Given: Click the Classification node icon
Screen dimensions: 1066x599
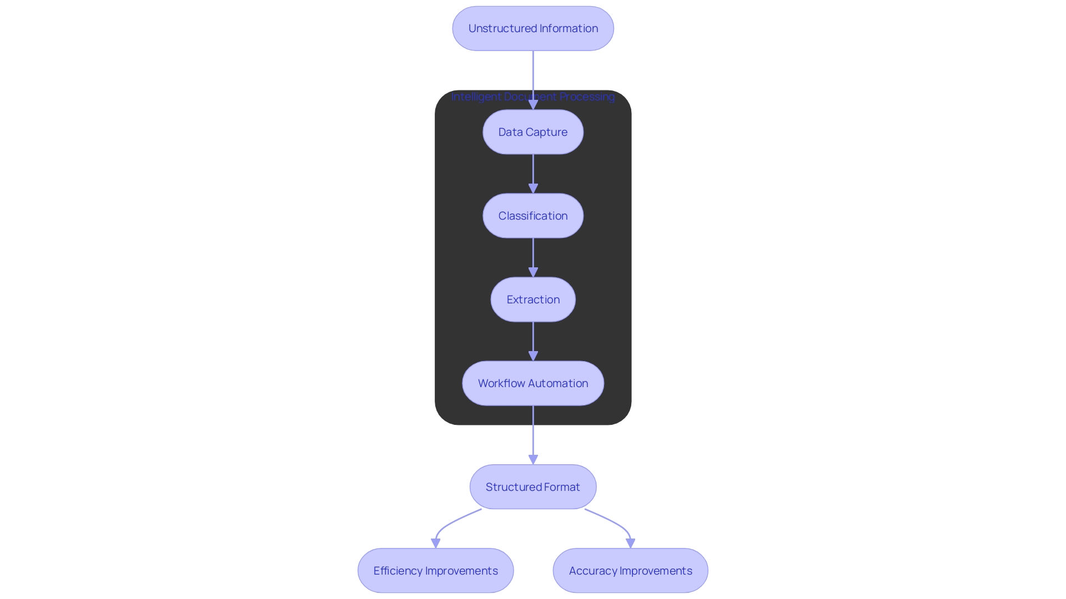Looking at the screenshot, I should 533,215.
